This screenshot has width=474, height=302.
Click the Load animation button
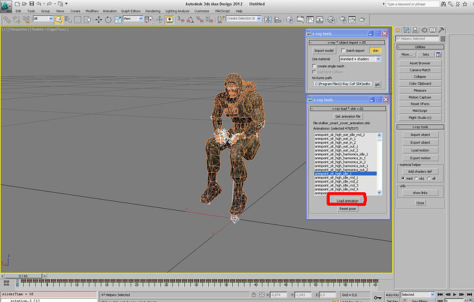click(347, 200)
